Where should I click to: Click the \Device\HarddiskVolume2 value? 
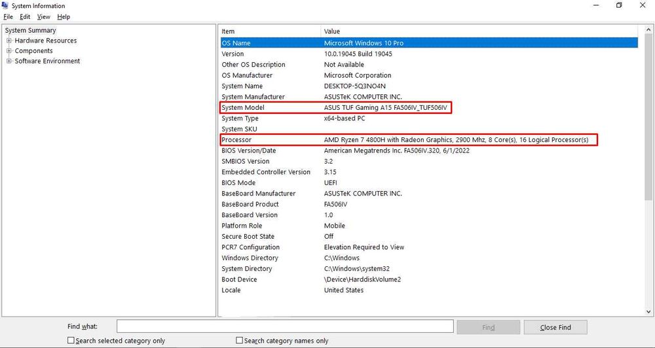[x=362, y=279]
